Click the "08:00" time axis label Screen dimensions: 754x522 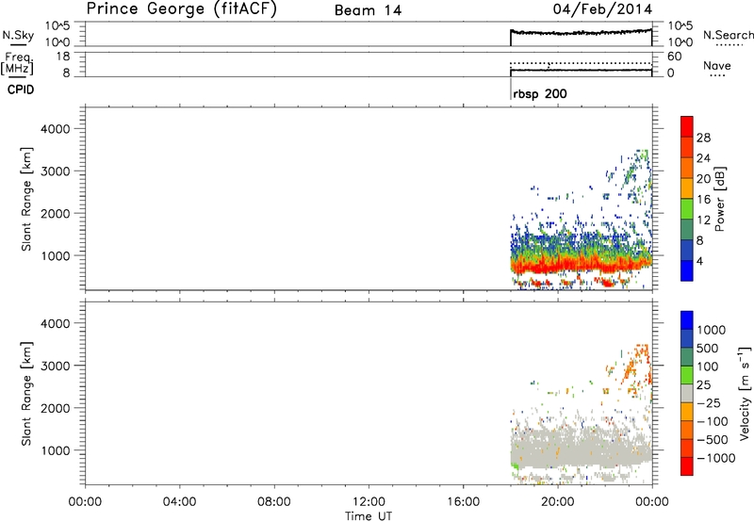point(274,502)
